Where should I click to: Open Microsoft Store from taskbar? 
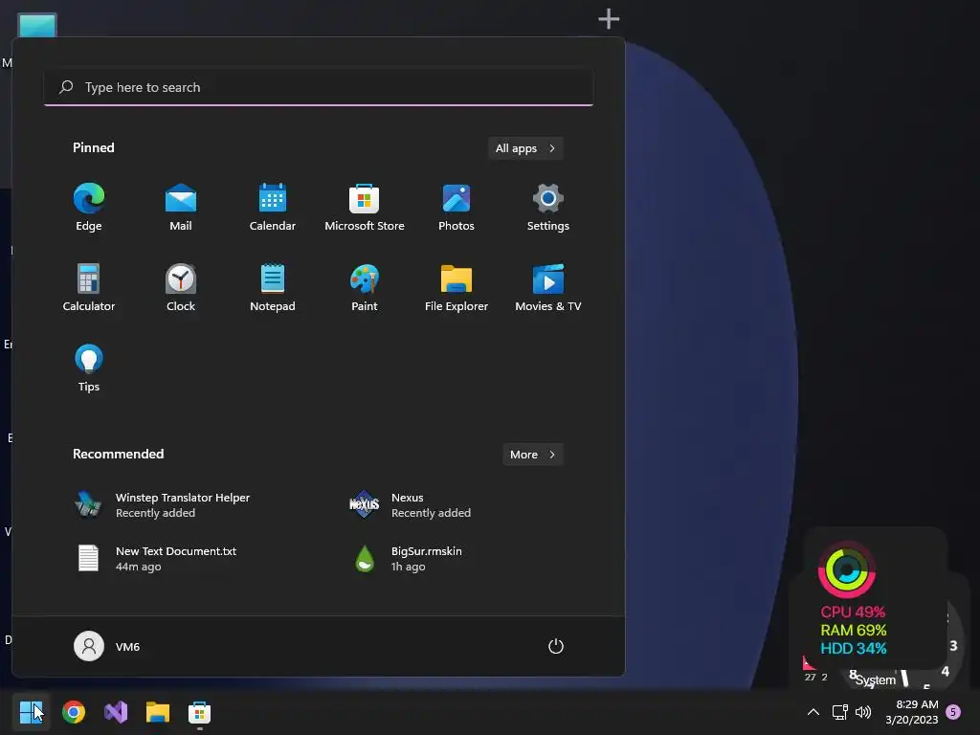click(x=199, y=712)
